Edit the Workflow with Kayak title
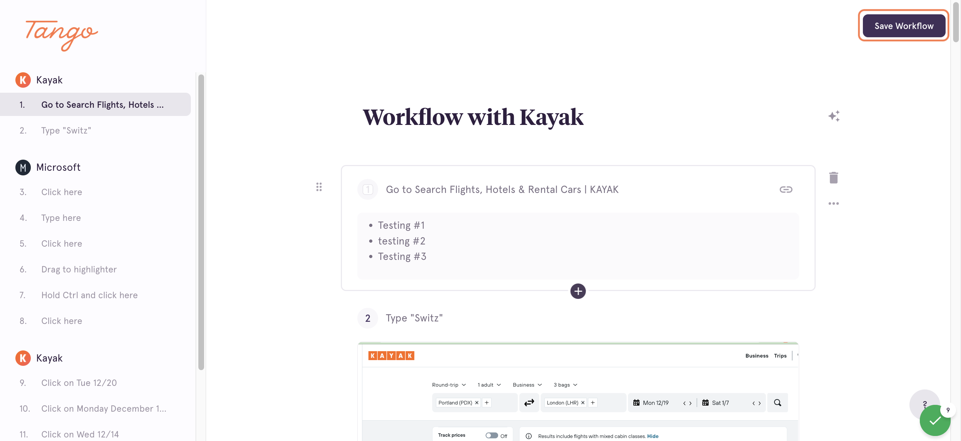The image size is (961, 441). [x=473, y=117]
